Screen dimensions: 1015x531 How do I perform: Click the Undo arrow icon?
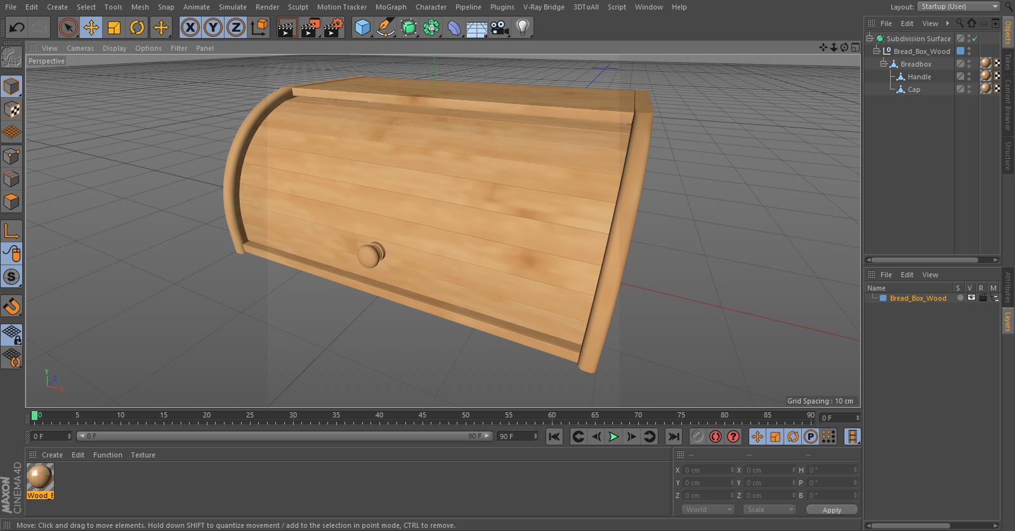17,27
